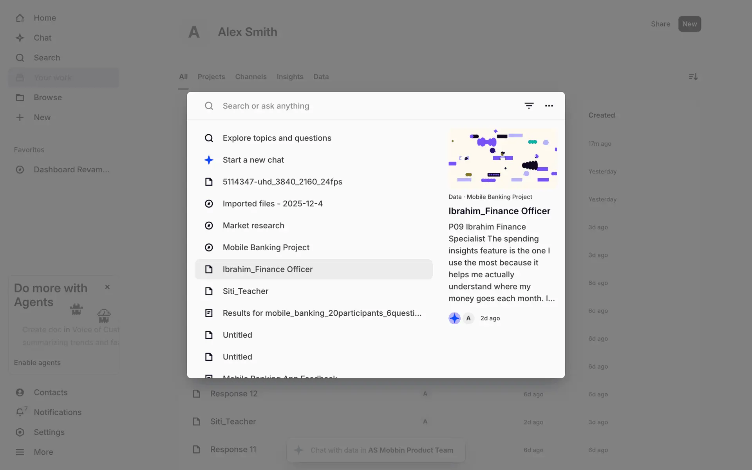Open the three-dots menu in search dialog
The height and width of the screenshot is (470, 752).
pos(549,106)
